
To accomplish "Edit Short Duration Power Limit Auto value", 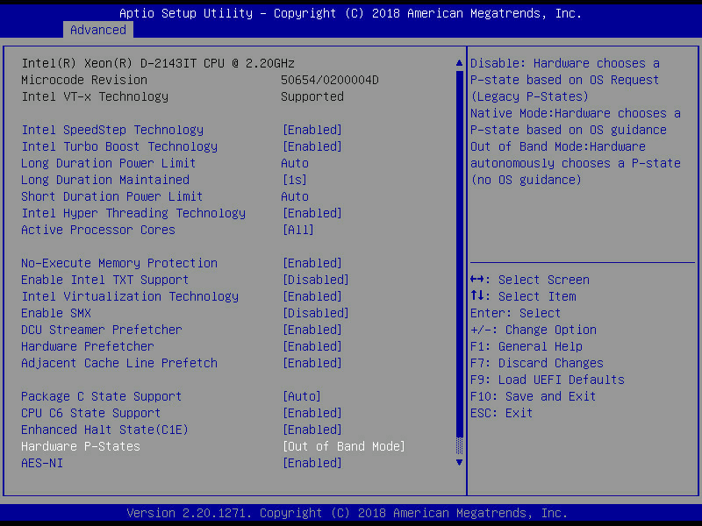I will click(295, 196).
